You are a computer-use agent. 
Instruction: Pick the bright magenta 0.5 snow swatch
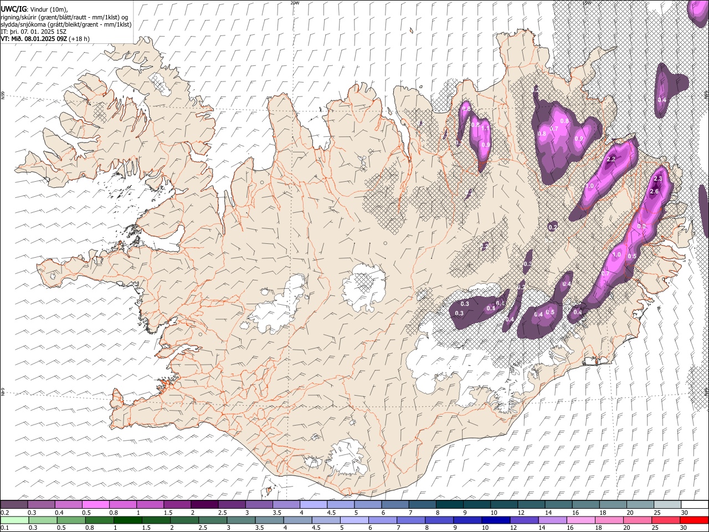(95, 505)
